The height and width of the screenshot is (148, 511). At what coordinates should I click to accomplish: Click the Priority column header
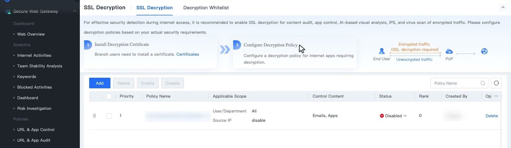127,96
